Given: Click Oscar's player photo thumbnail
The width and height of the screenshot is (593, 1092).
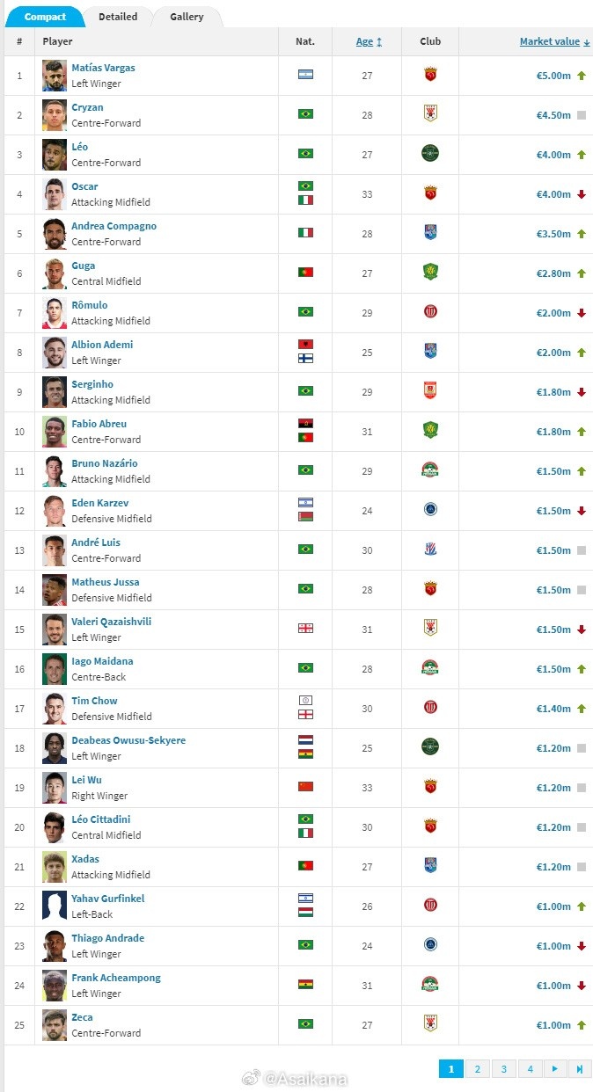Looking at the screenshot, I should click(x=55, y=193).
